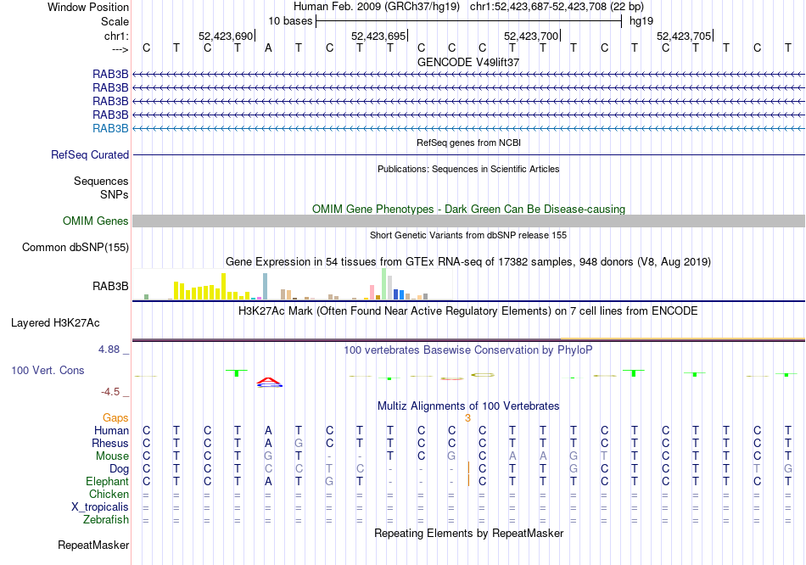Screen dimensions: 806x565
Task: Open the GTEx Gene Expression track title
Action: click(468, 261)
